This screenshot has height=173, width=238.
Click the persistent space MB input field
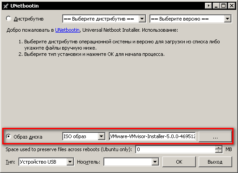[175, 149]
